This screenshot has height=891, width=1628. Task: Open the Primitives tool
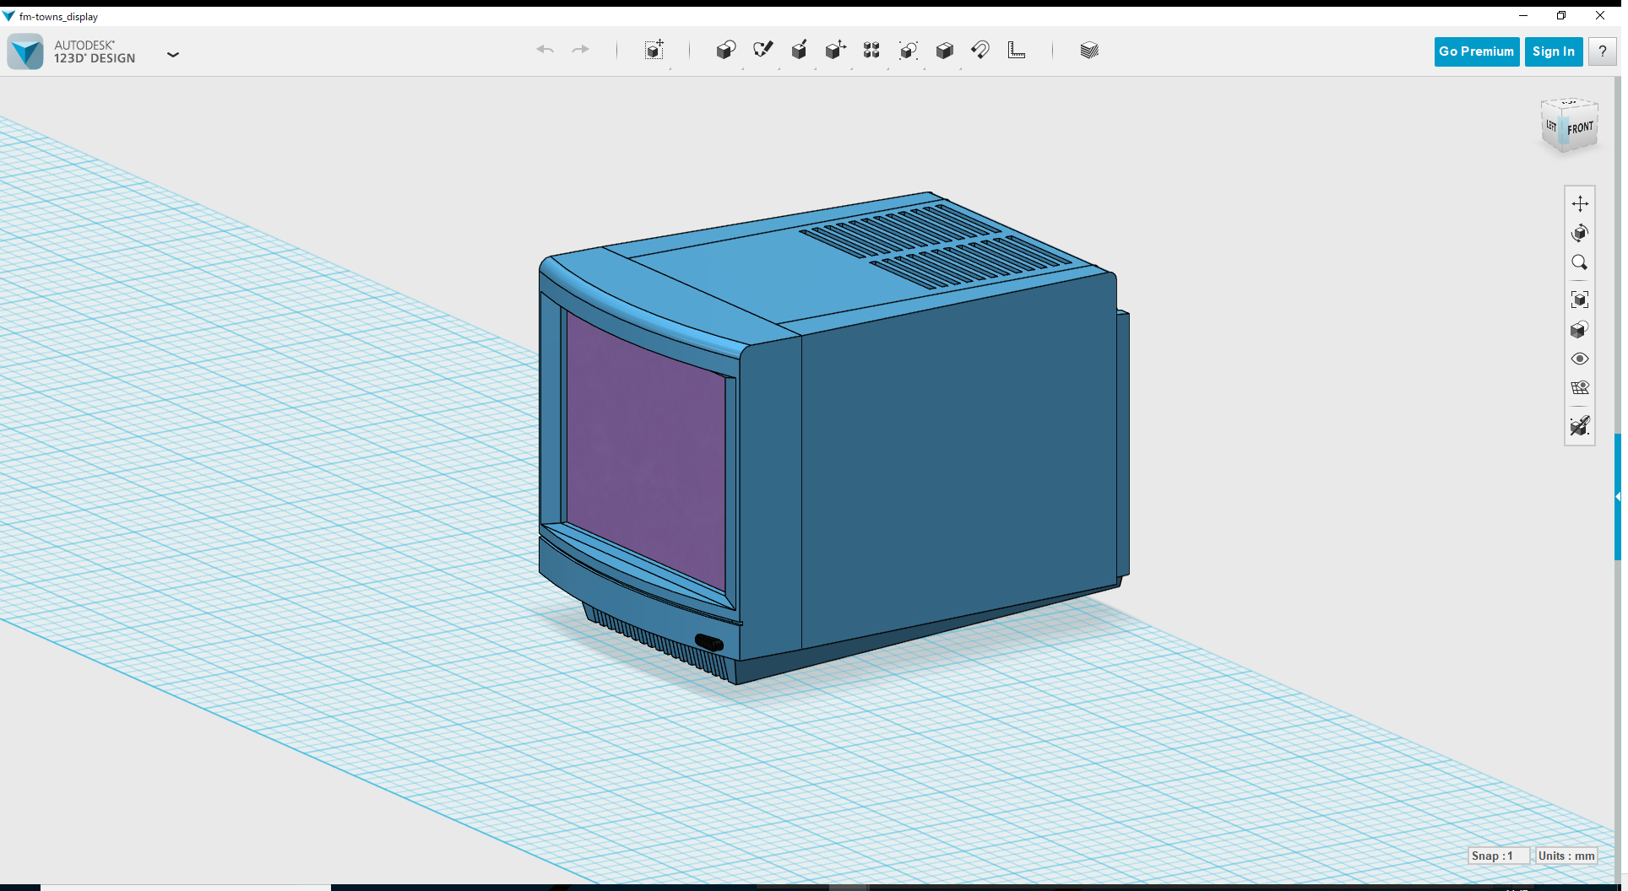(726, 50)
